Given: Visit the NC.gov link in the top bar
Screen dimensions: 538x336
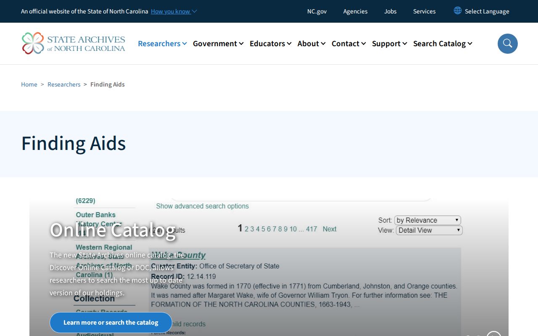Looking at the screenshot, I should click(x=317, y=11).
